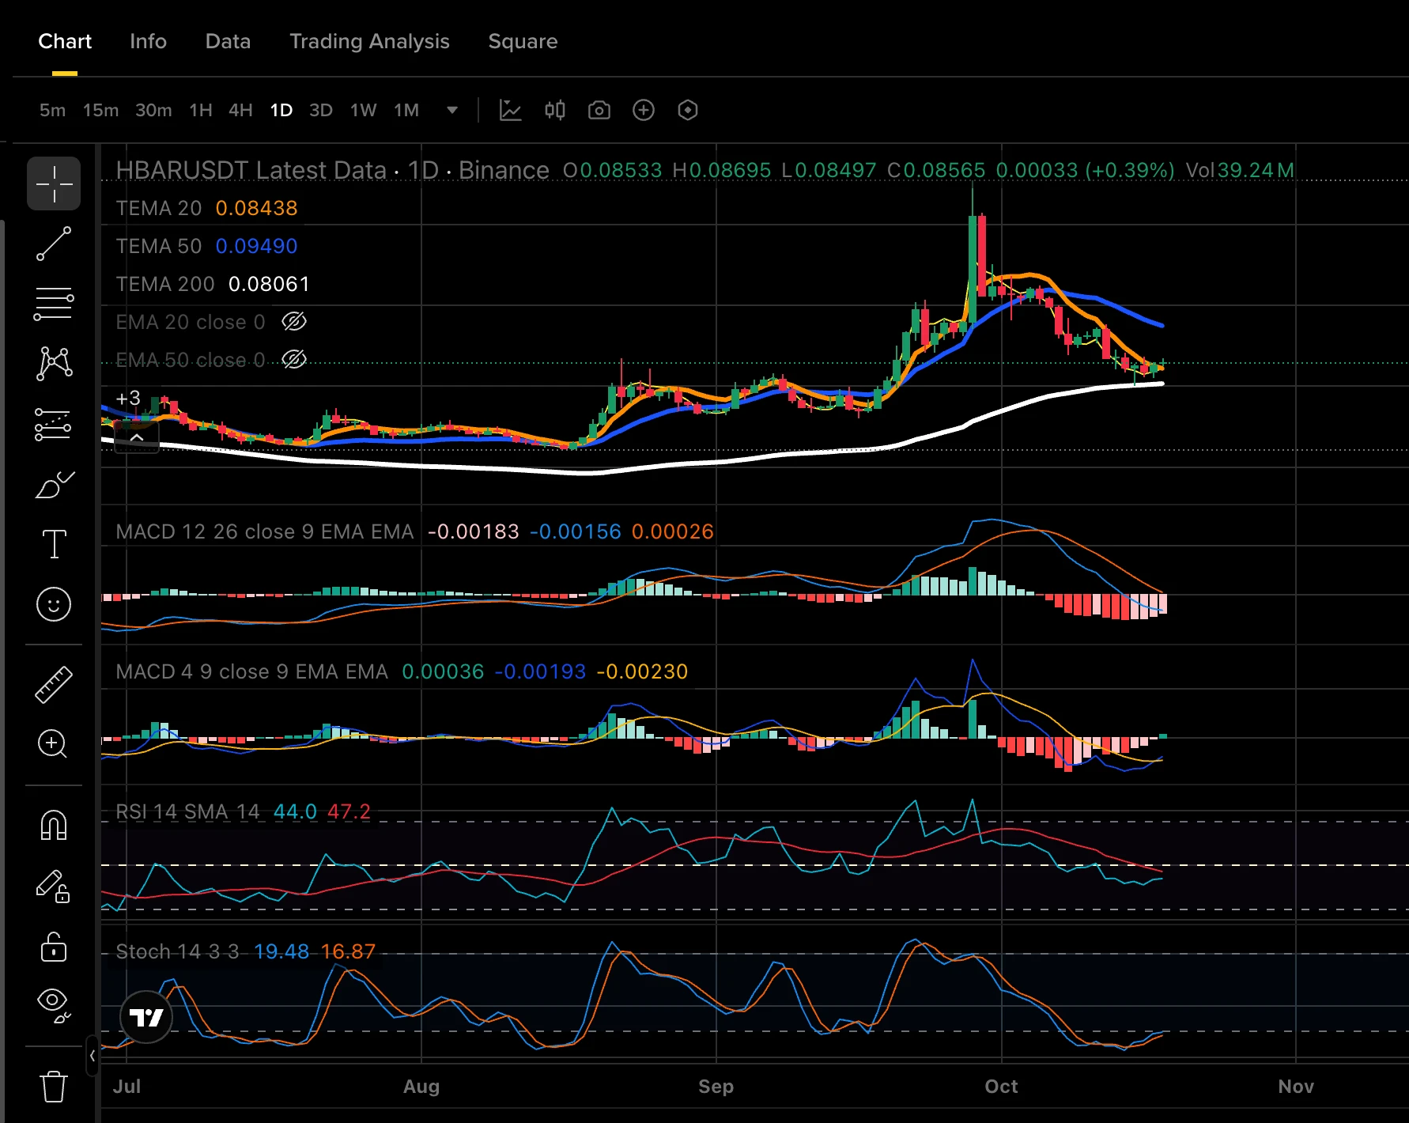
Task: Open the forecasting and measurement tools
Action: 54,425
